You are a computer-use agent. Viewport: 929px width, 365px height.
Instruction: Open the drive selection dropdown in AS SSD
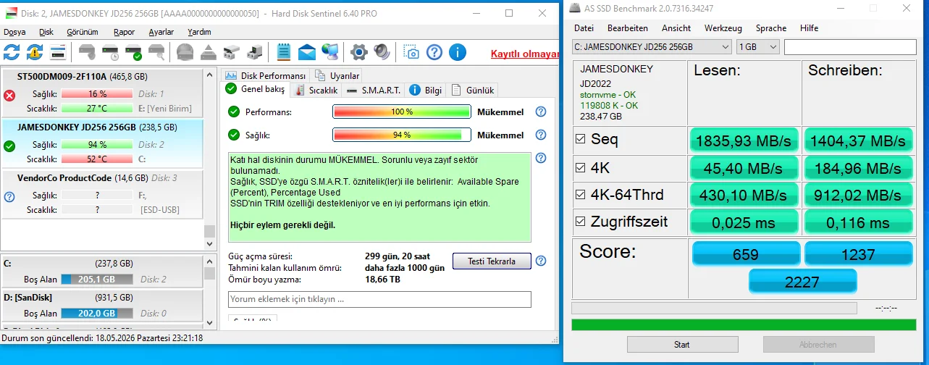point(652,46)
